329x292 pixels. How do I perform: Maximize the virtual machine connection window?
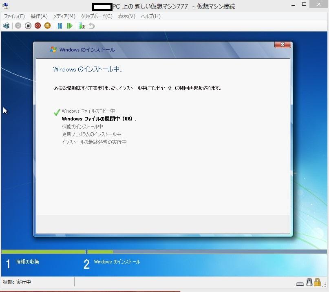click(x=304, y=4)
